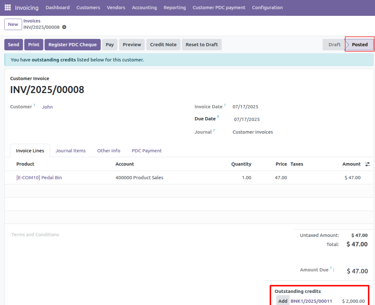Click the Terms and Conditions field
The height and width of the screenshot is (305, 375).
(x=36, y=235)
